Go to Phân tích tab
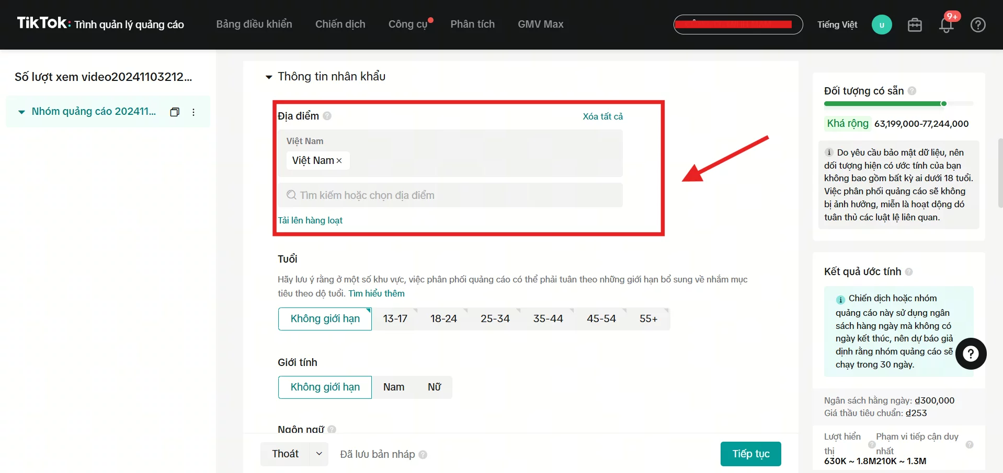Screen dimensions: 1003x473 tap(472, 24)
